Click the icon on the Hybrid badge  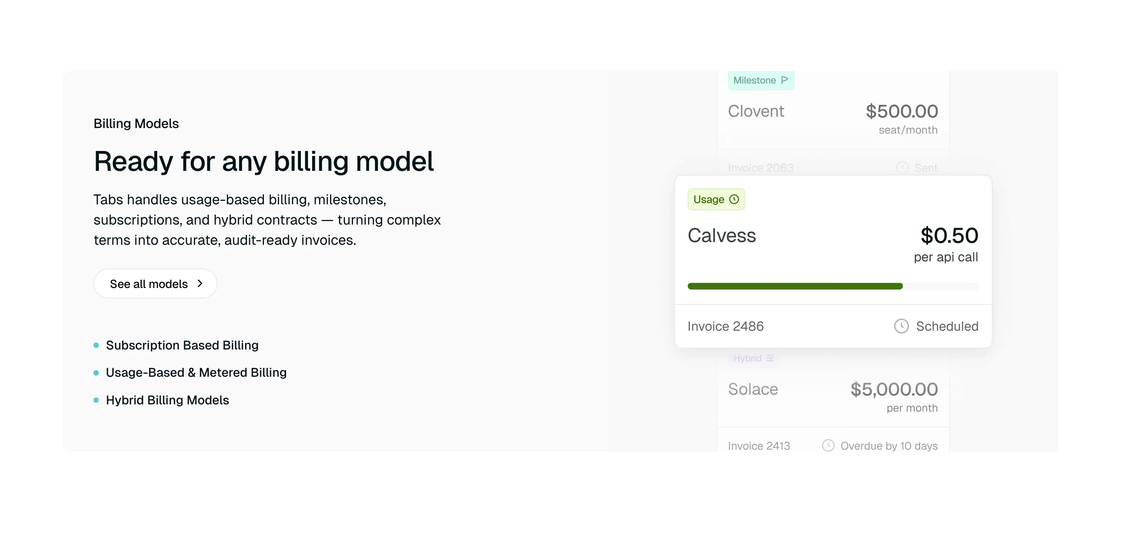(x=770, y=358)
